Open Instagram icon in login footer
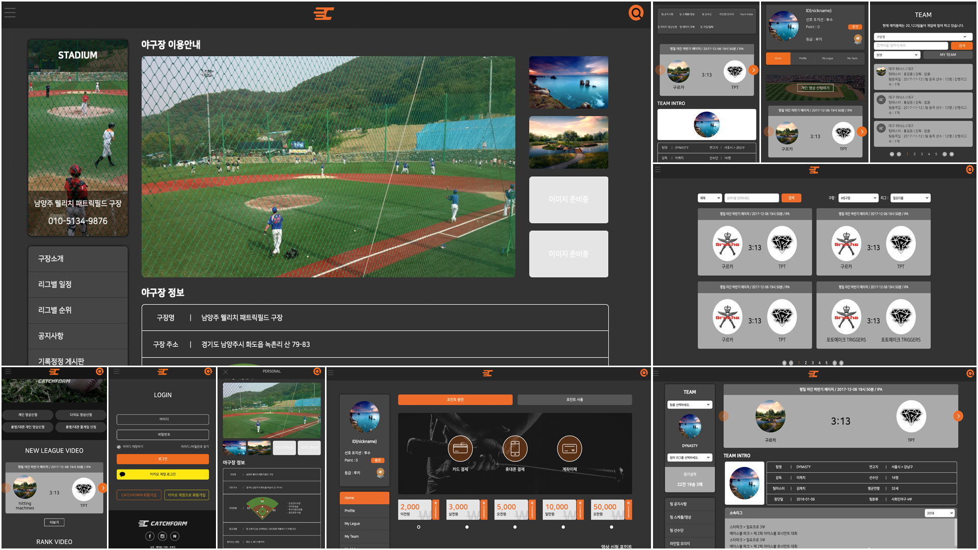The height and width of the screenshot is (550, 978). (x=162, y=536)
